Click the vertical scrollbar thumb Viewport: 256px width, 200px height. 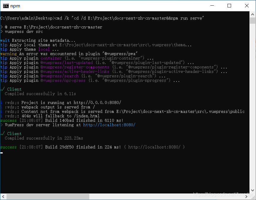(x=252, y=20)
